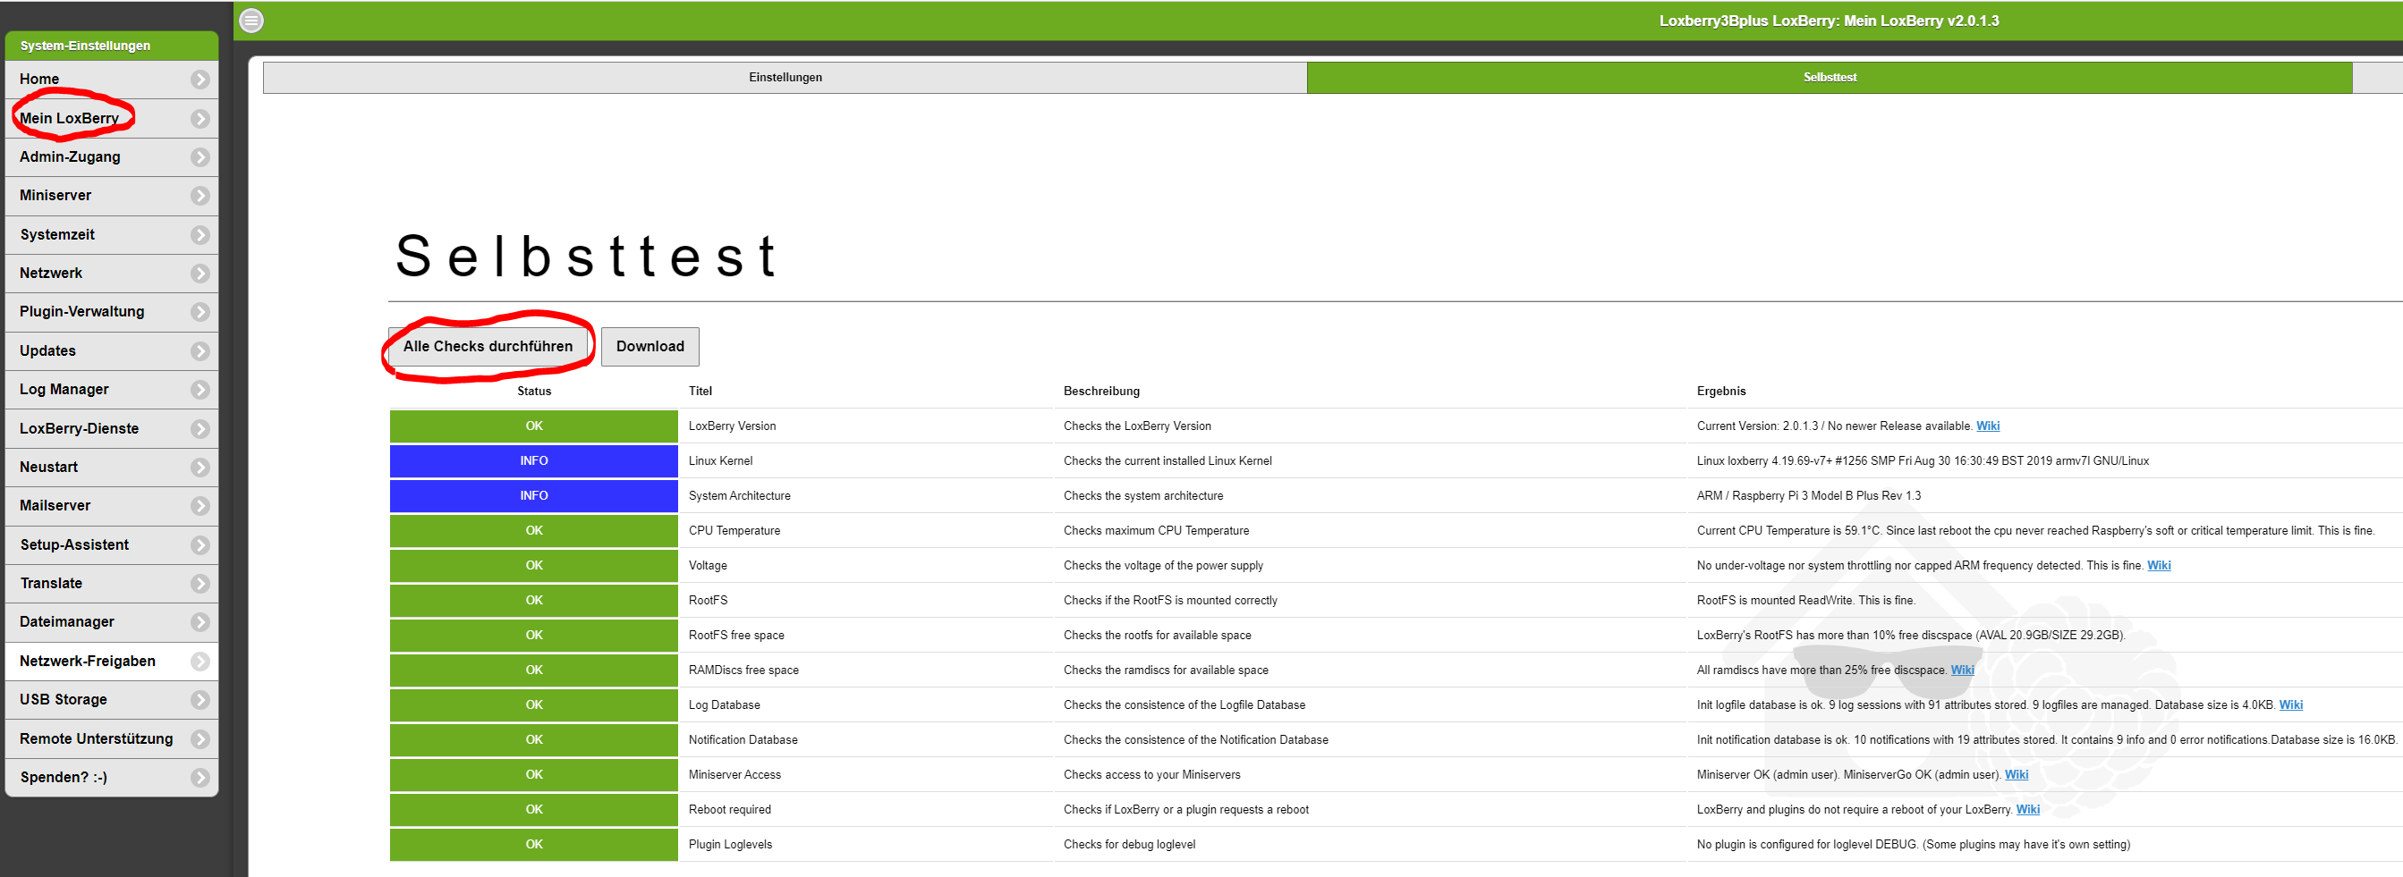2403x877 pixels.
Task: Click the Status column header
Action: point(534,392)
